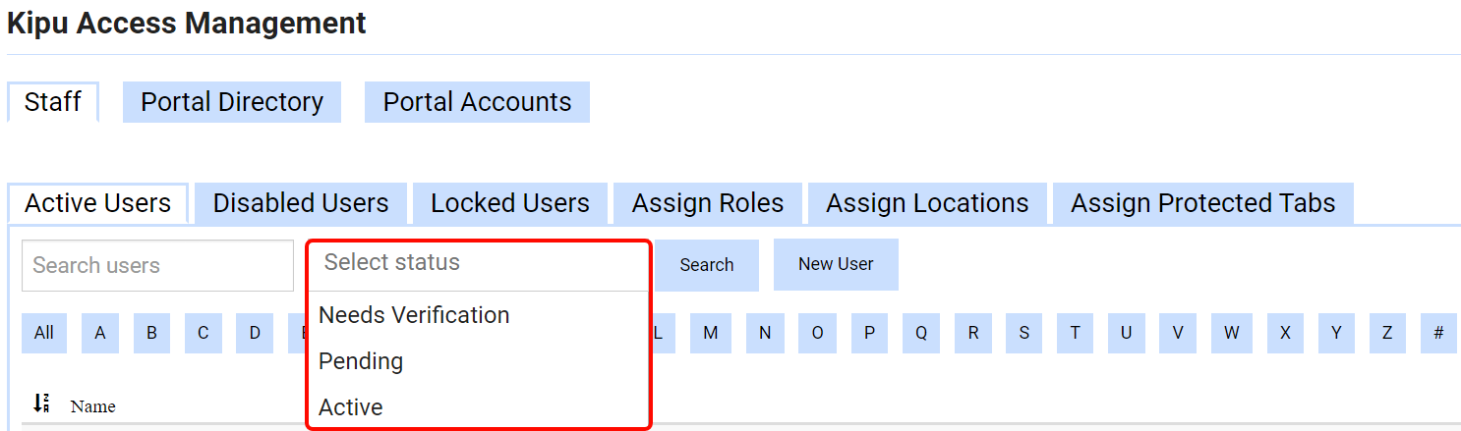This screenshot has height=431, width=1461.
Task: Filter users by letter A
Action: coord(100,333)
